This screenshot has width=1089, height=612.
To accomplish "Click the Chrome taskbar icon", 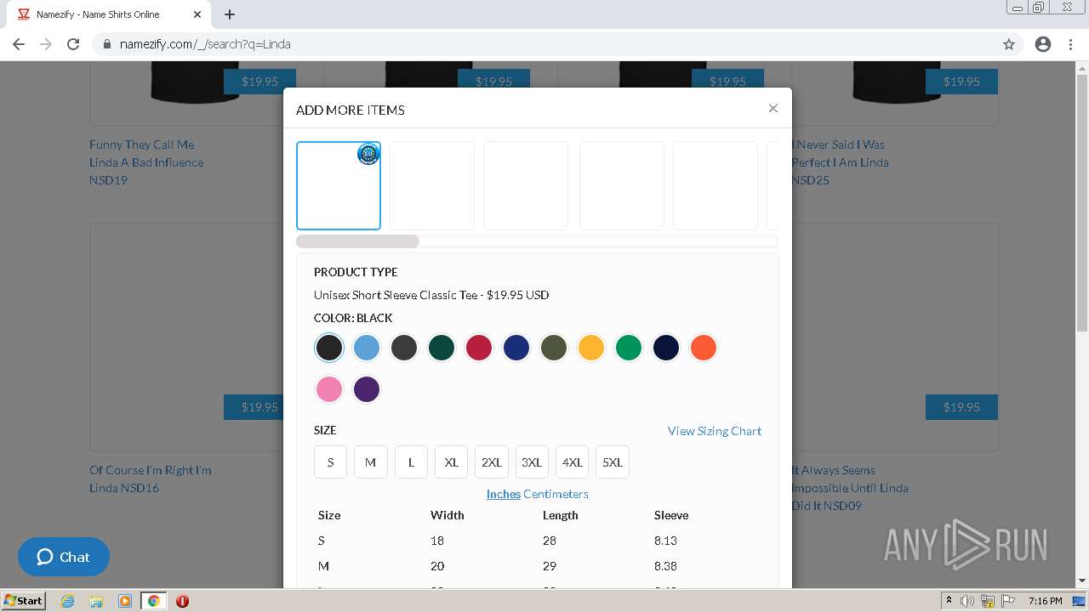I will coord(153,601).
